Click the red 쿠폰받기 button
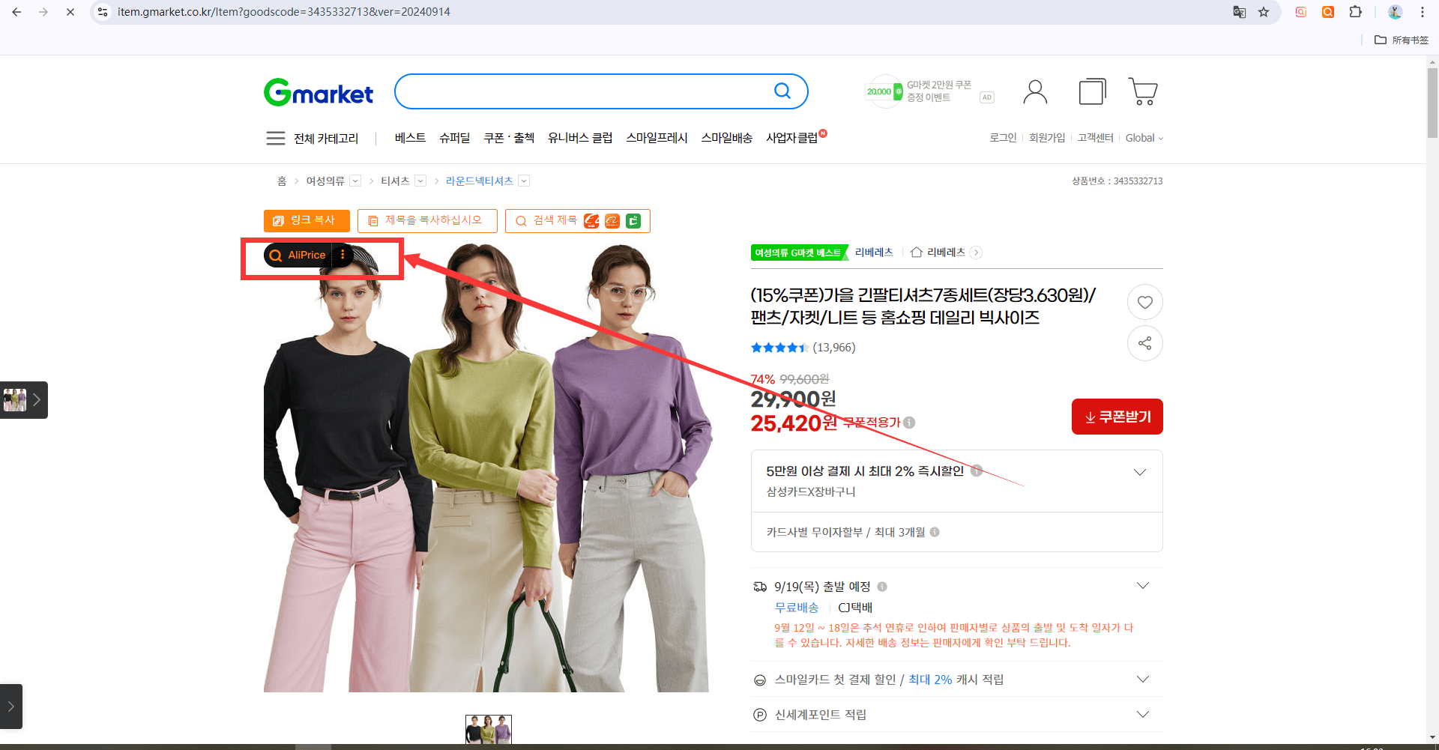This screenshot has height=750, width=1439. [x=1117, y=417]
